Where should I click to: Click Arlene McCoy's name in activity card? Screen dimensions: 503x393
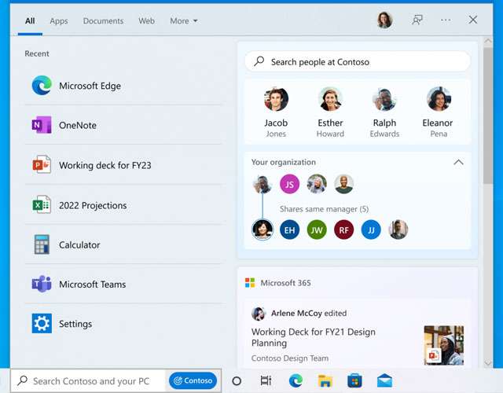pos(296,313)
